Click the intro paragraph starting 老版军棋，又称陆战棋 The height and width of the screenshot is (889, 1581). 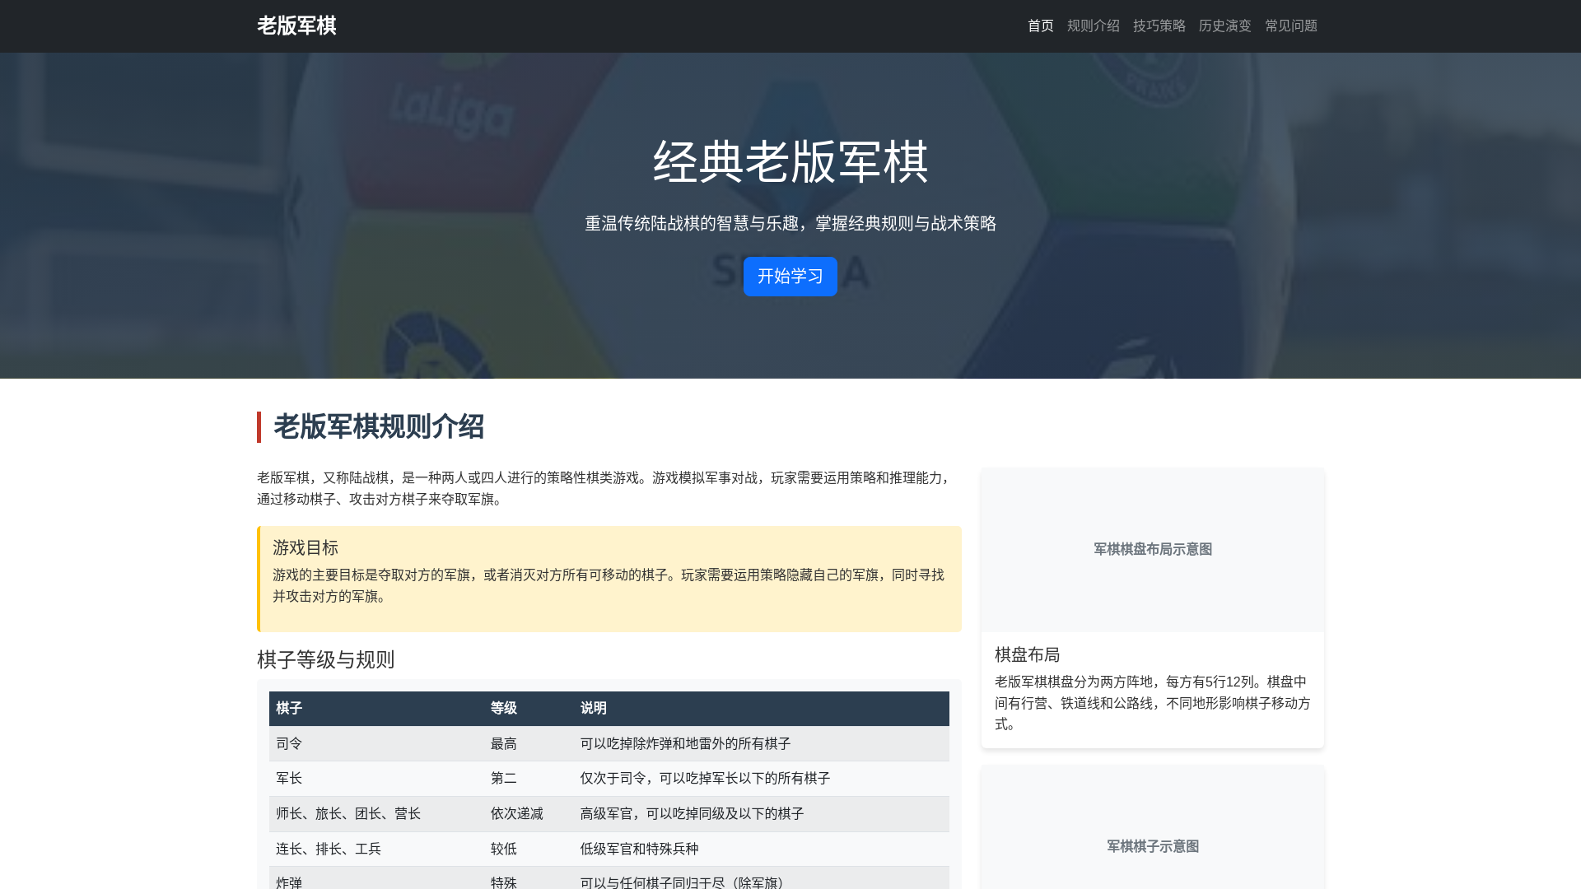609,488
